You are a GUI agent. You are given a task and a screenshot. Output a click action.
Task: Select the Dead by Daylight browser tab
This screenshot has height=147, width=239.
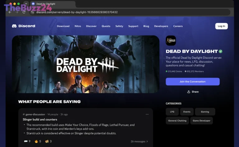(53, 4)
